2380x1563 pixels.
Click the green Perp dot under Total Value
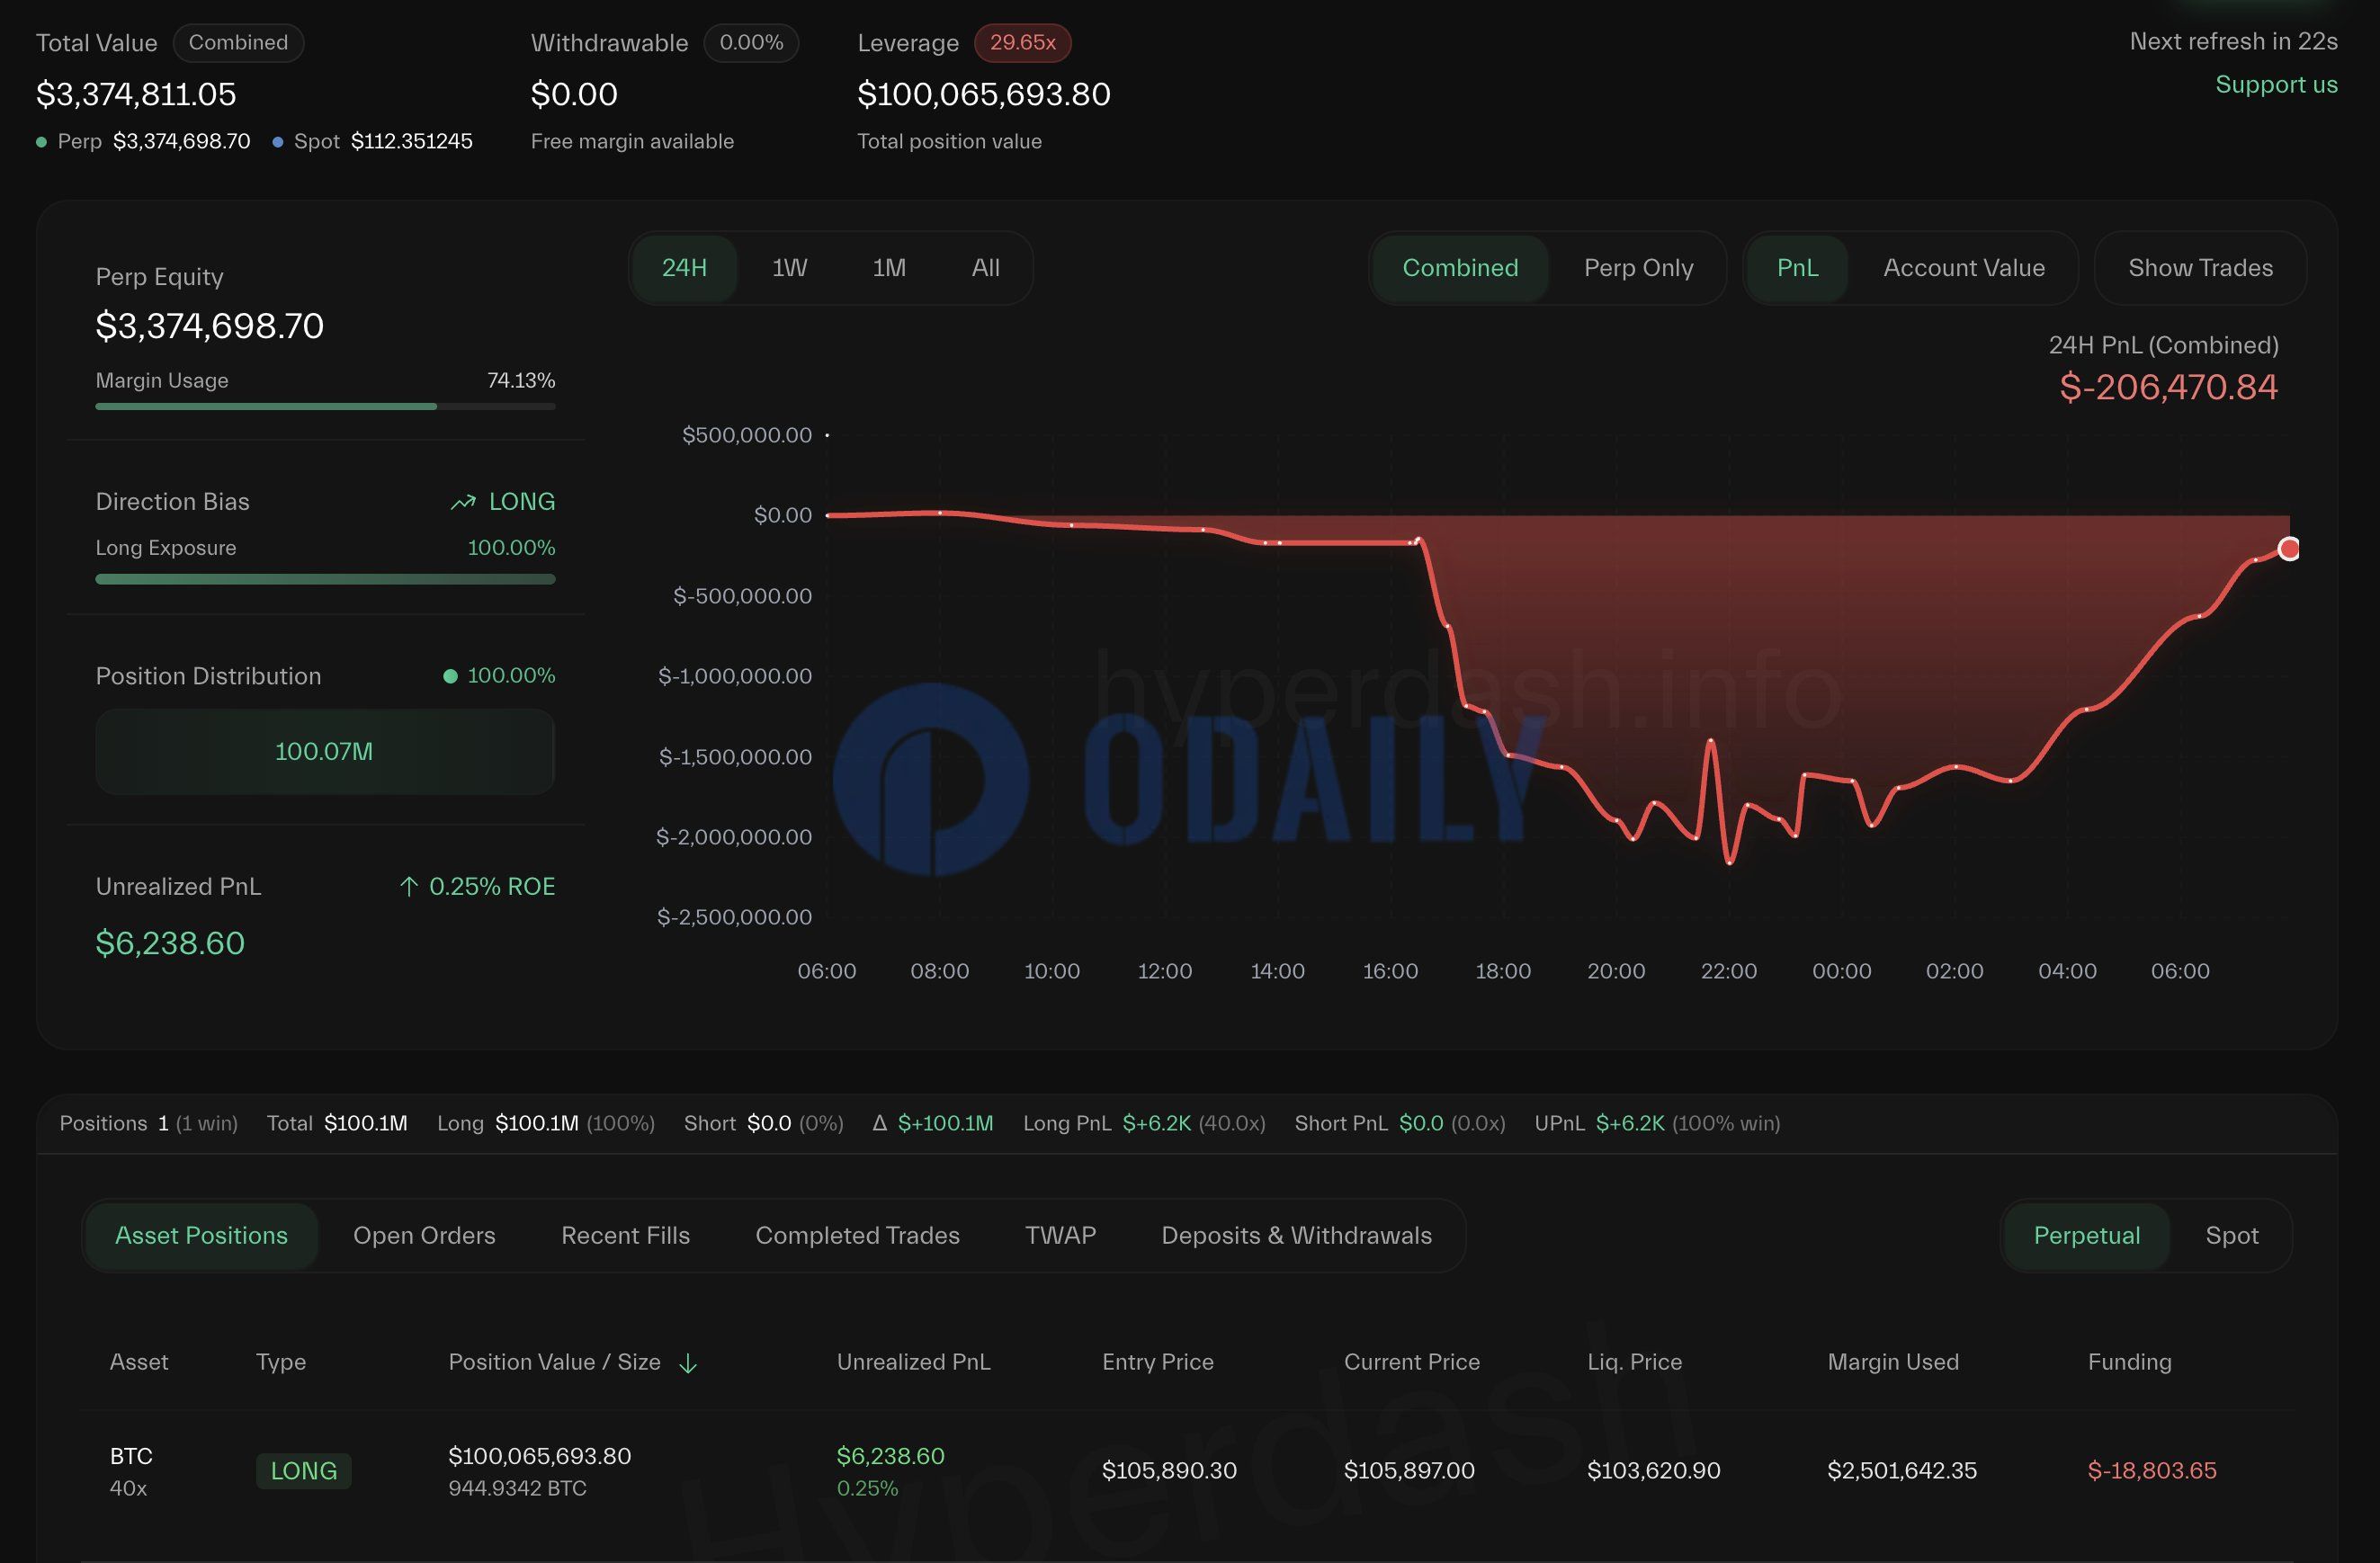pos(41,142)
